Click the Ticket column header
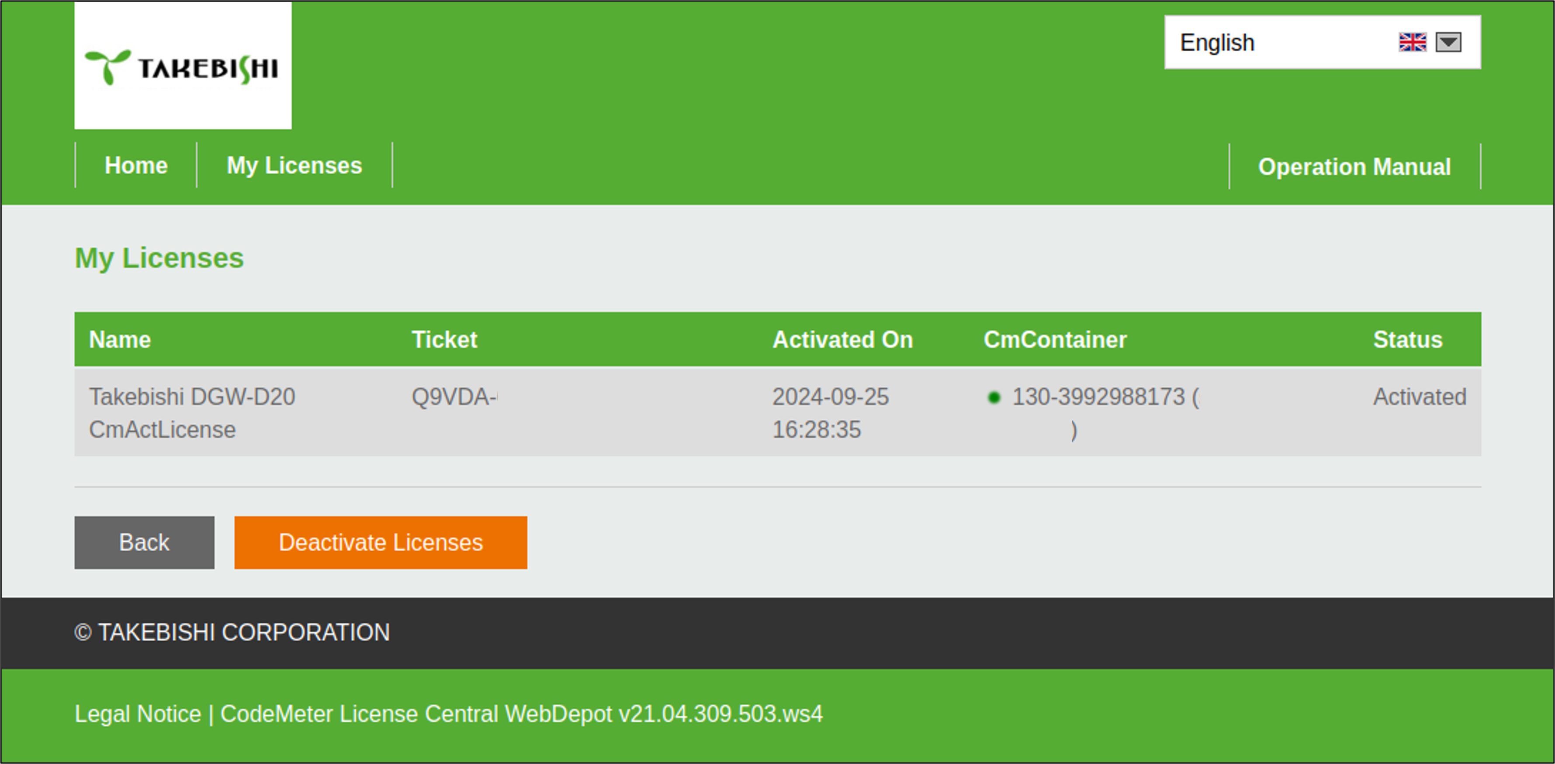 [x=444, y=340]
